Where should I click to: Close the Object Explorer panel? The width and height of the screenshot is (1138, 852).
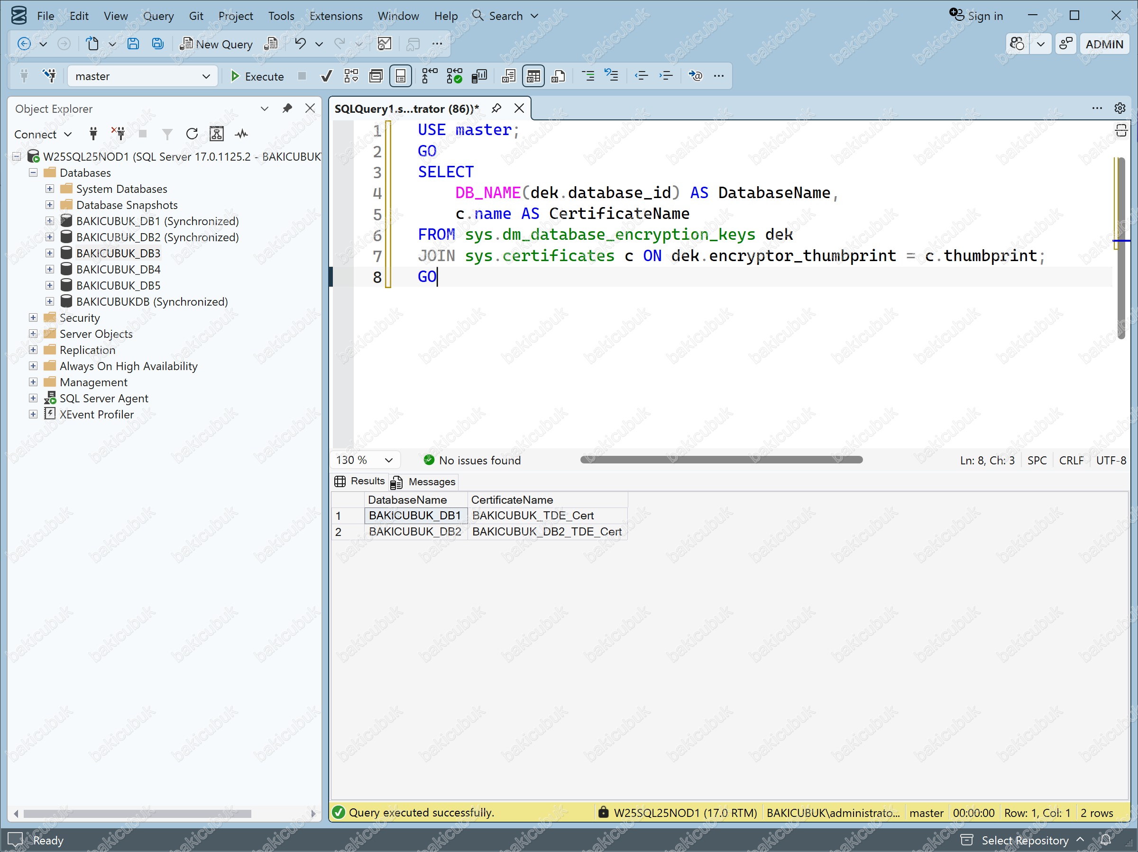pos(310,109)
